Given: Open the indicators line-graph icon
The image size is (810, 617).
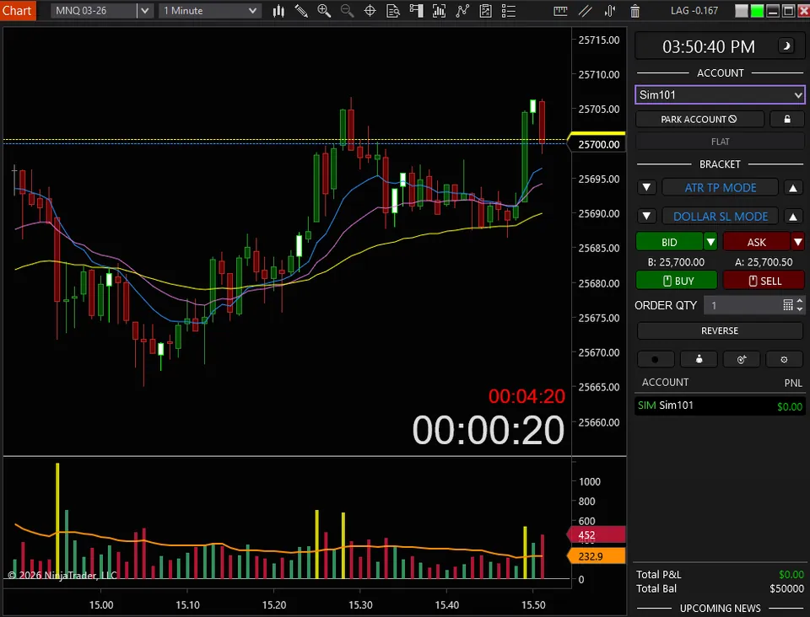Looking at the screenshot, I should click(462, 11).
